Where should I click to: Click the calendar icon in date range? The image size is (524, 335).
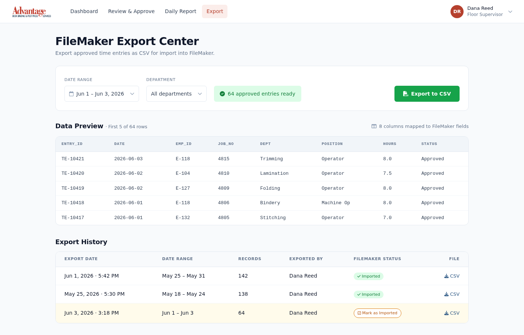click(x=71, y=94)
